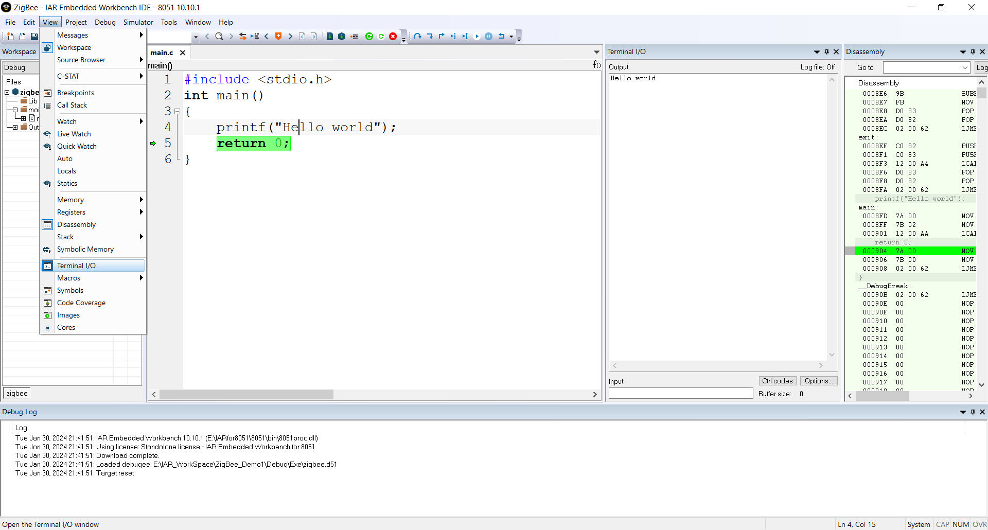Expand the Macros submenu
The image size is (988, 530).
click(93, 278)
